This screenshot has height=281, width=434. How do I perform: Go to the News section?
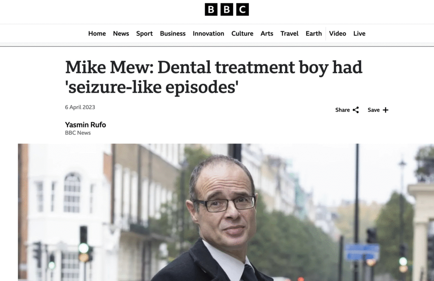coord(121,34)
